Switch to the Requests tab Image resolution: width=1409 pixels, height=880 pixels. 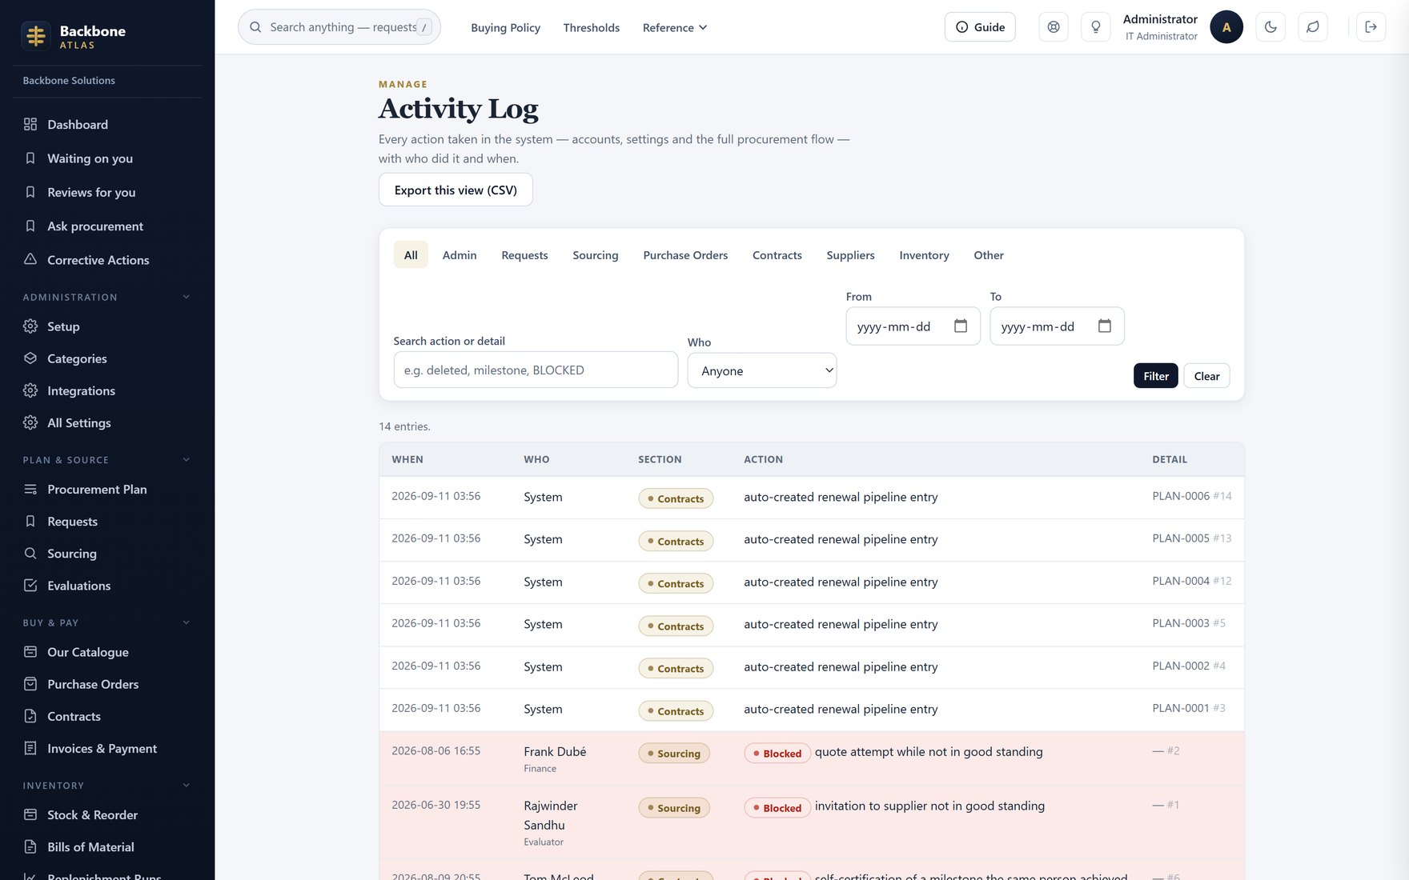[524, 254]
